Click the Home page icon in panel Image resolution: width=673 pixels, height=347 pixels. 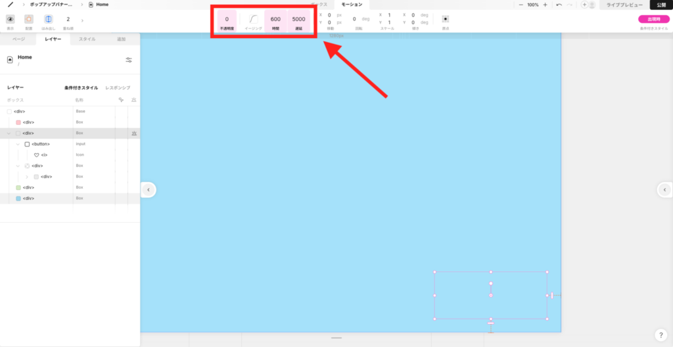tap(10, 60)
